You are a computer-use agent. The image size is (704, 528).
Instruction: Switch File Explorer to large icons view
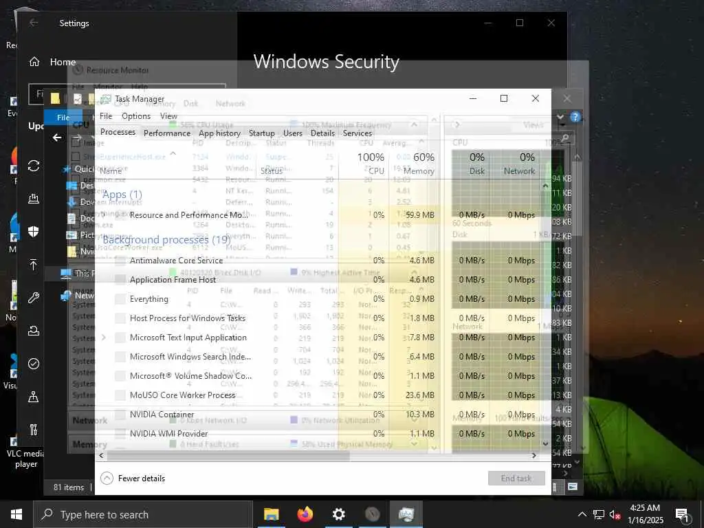(573, 486)
